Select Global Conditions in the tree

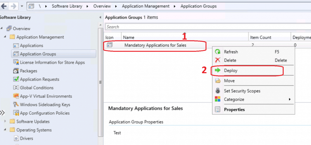point(37,88)
